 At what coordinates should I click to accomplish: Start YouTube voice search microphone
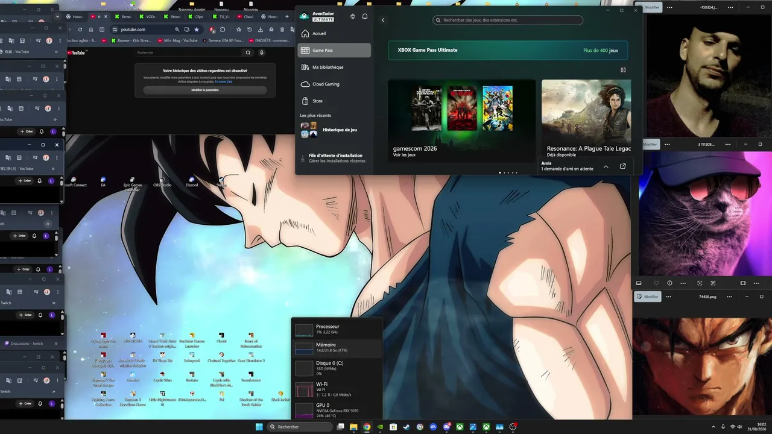coord(262,52)
